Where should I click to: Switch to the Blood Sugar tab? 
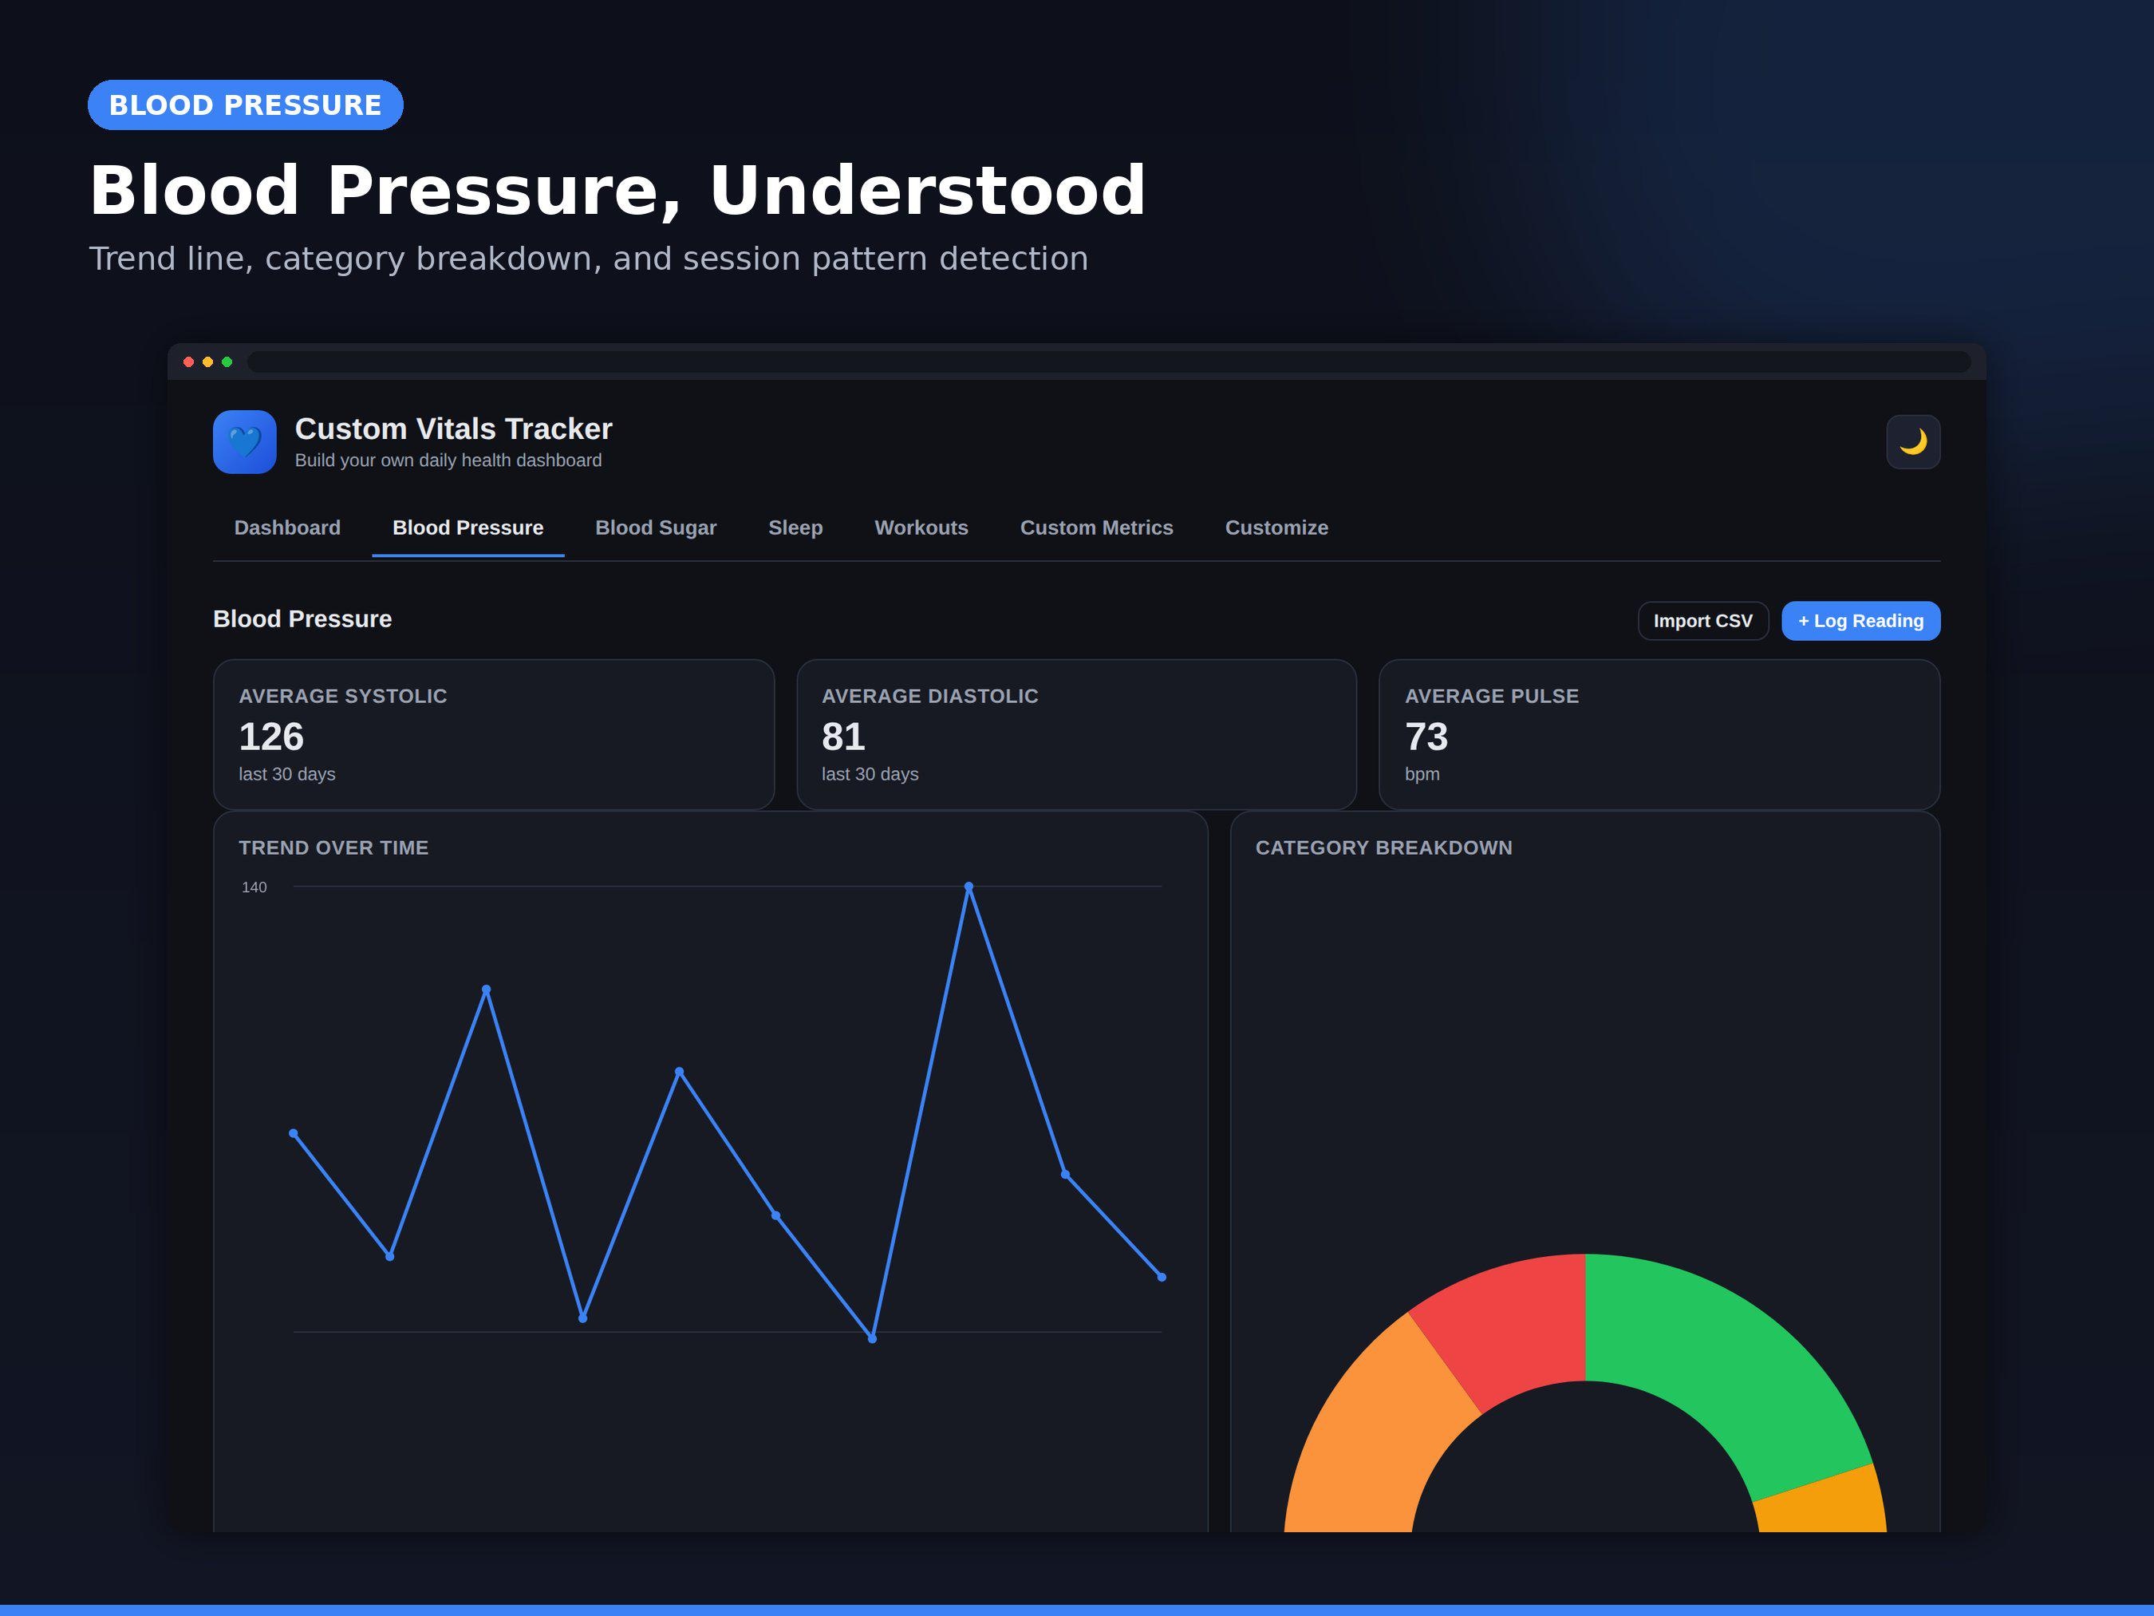point(655,528)
